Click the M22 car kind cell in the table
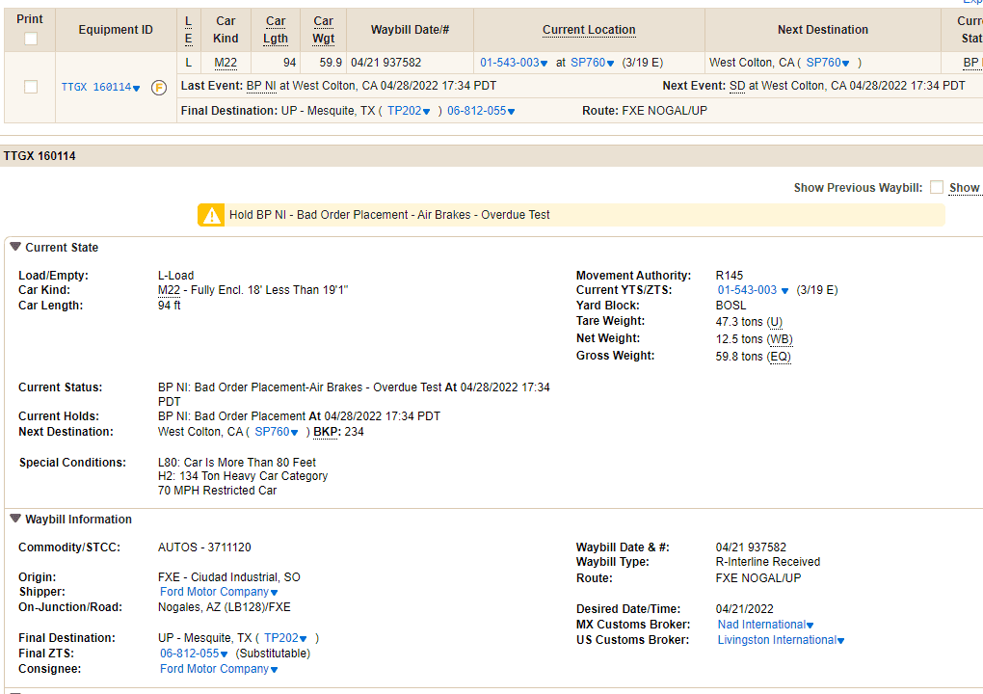The width and height of the screenshot is (983, 694). (x=226, y=63)
